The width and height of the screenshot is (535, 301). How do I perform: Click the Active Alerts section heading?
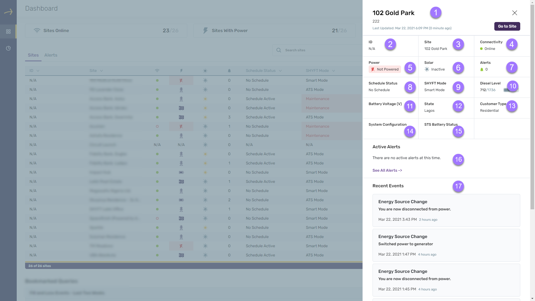(x=386, y=147)
